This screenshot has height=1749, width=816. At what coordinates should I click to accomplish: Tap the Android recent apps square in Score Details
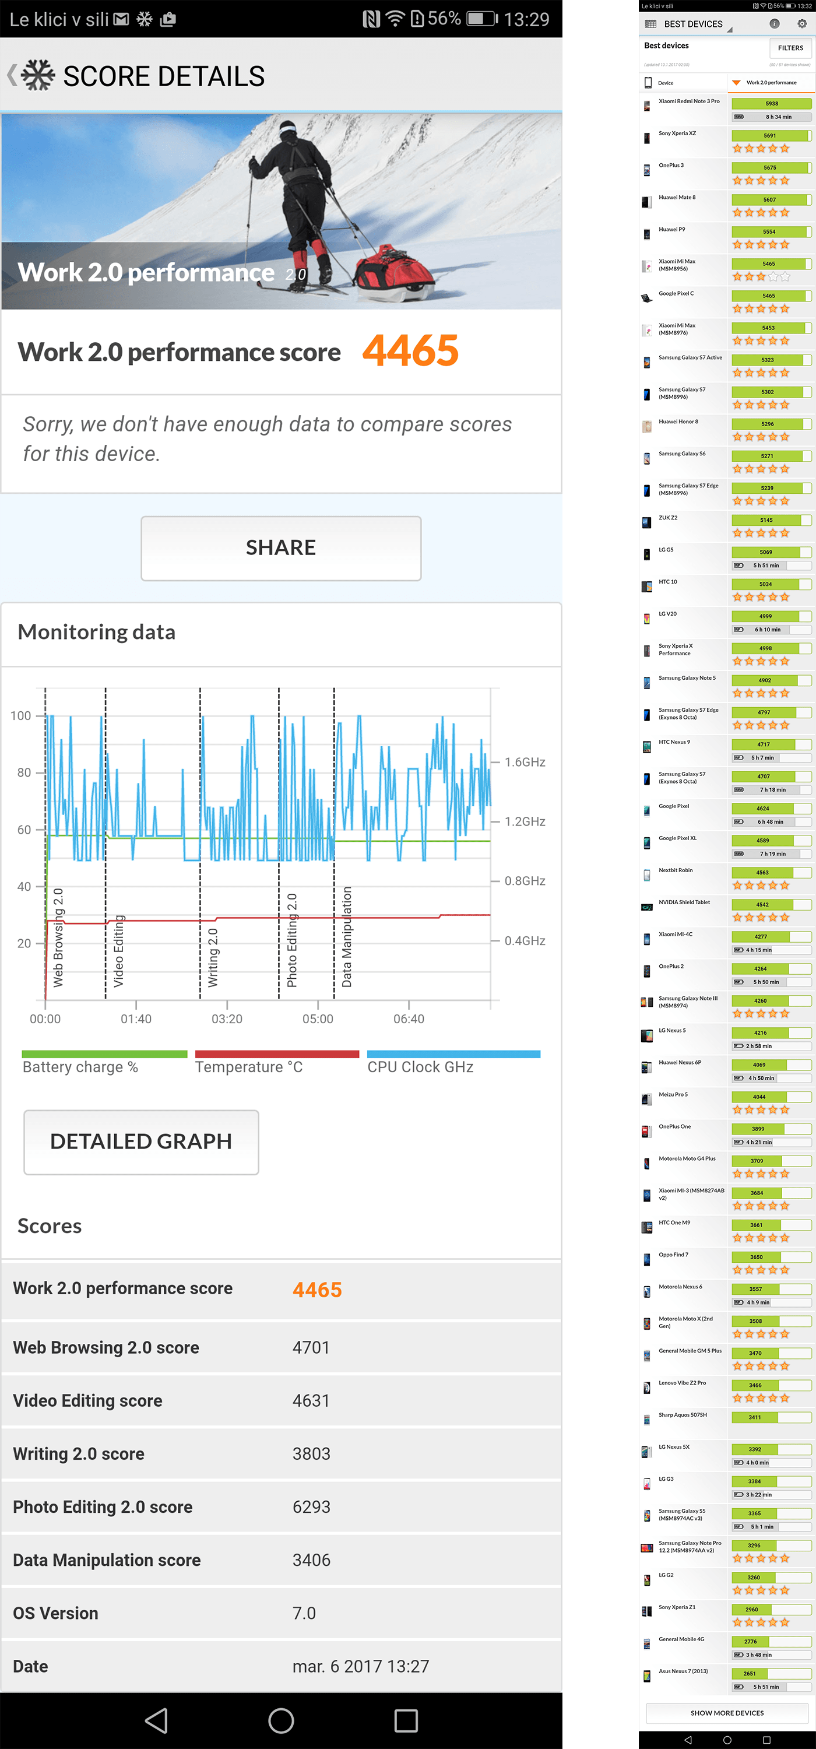click(406, 1720)
